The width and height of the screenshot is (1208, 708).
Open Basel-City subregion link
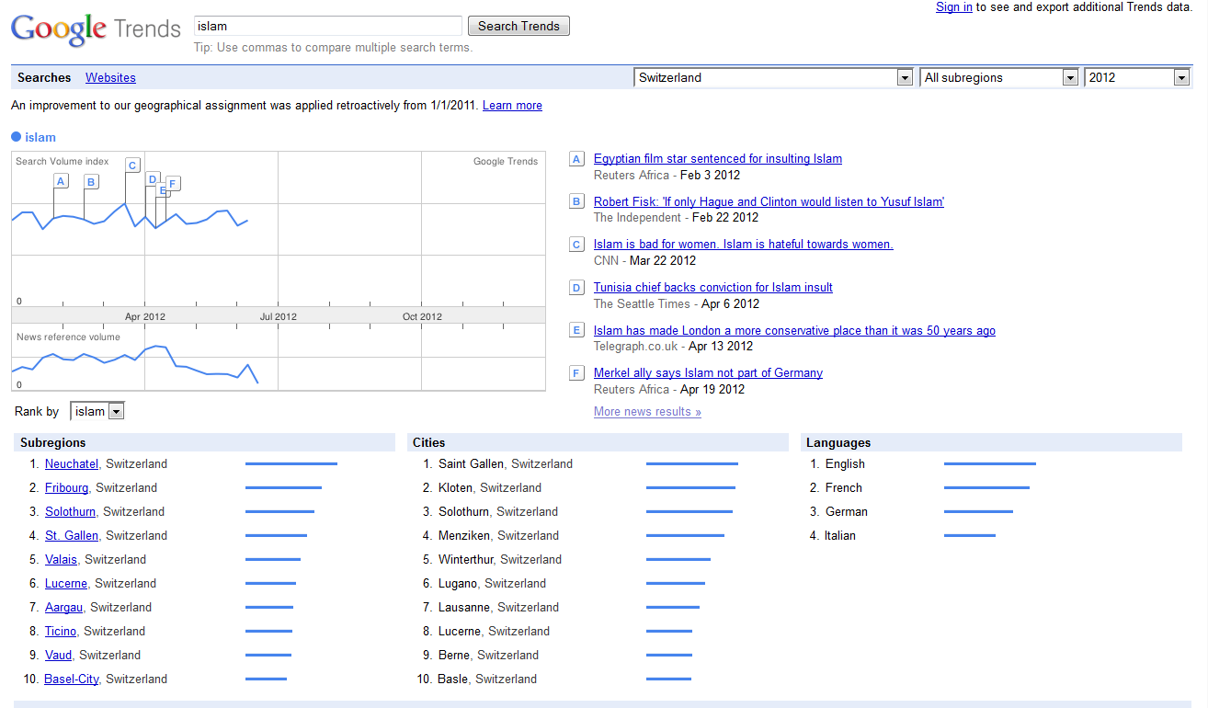(72, 679)
